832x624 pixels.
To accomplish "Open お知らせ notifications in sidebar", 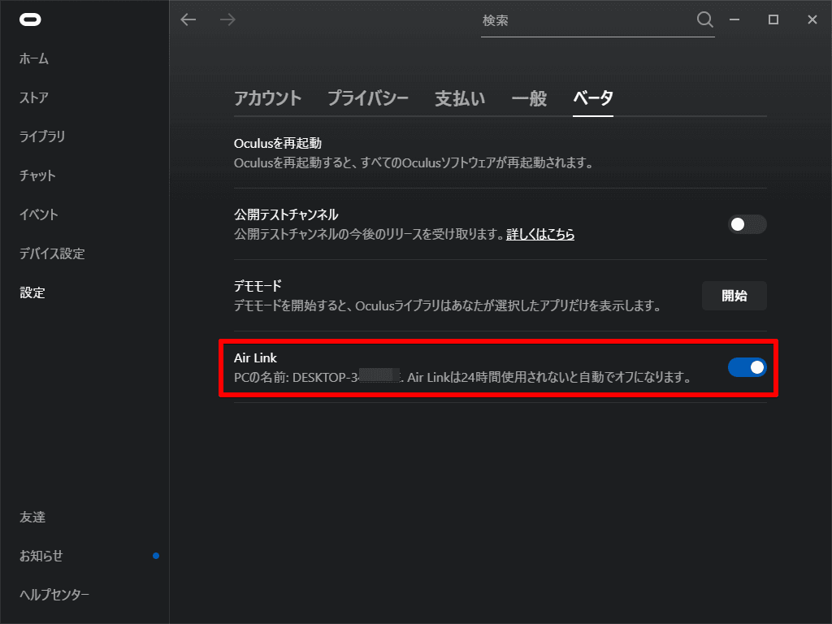I will tap(41, 556).
